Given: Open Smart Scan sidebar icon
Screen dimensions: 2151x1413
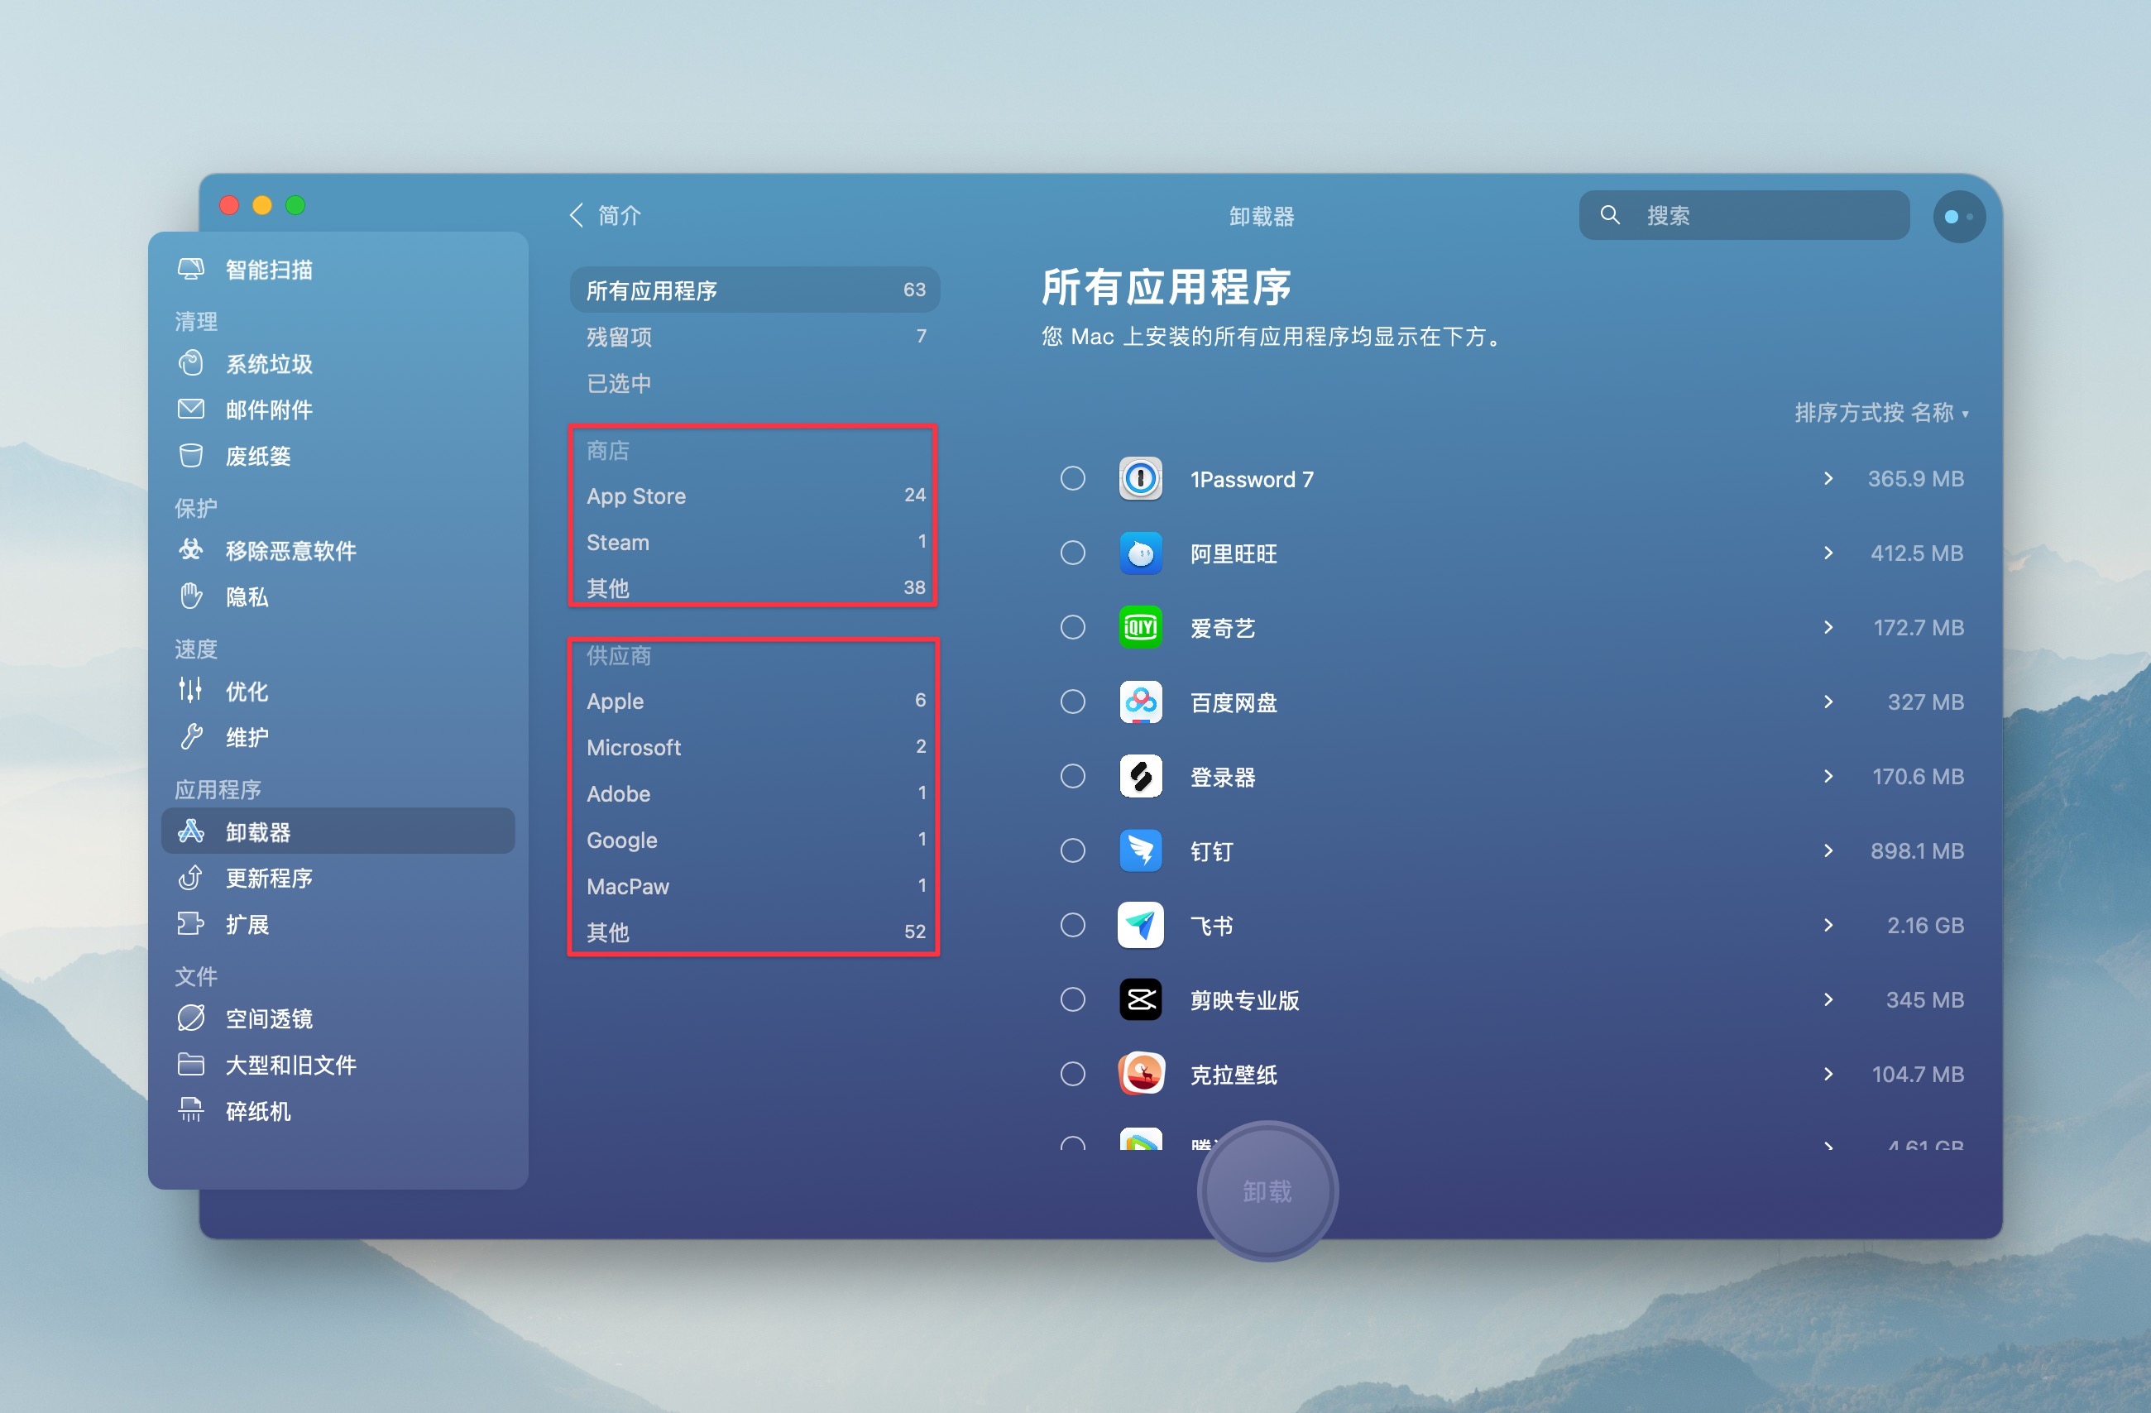Looking at the screenshot, I should pyautogui.click(x=191, y=270).
